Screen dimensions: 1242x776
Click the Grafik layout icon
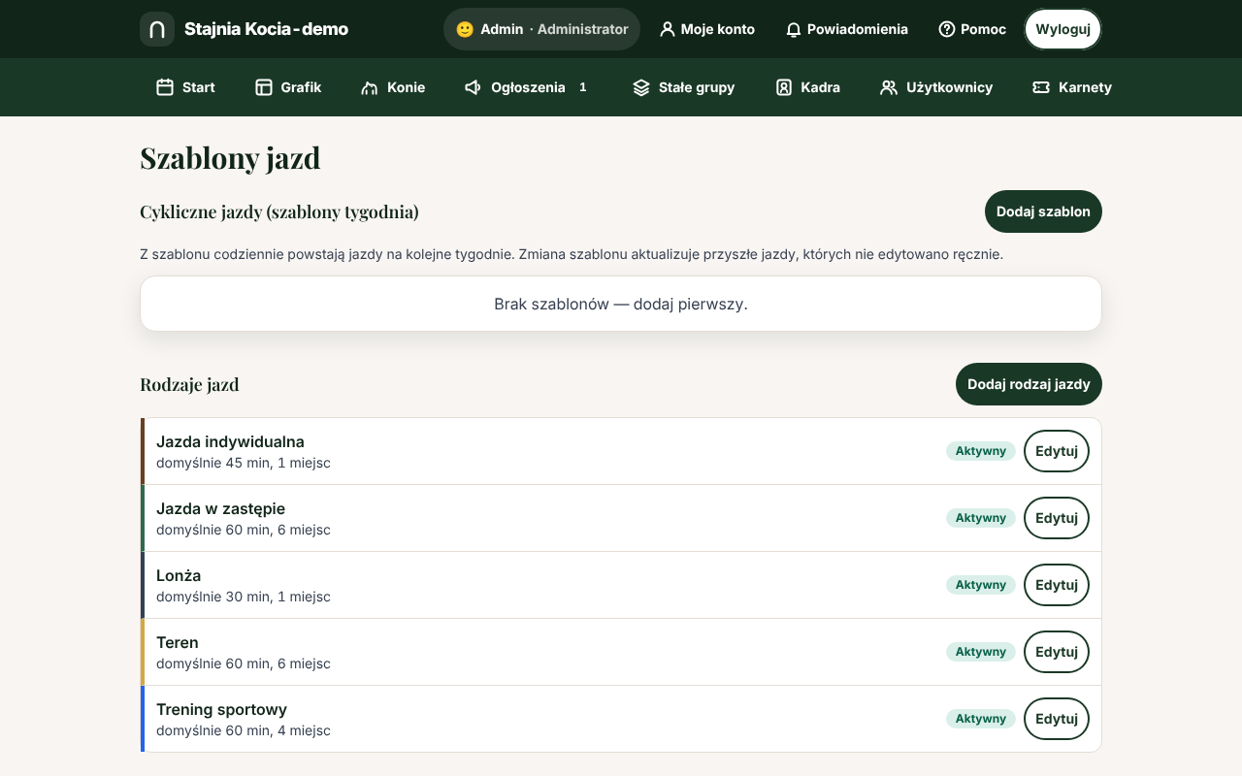pos(264,87)
